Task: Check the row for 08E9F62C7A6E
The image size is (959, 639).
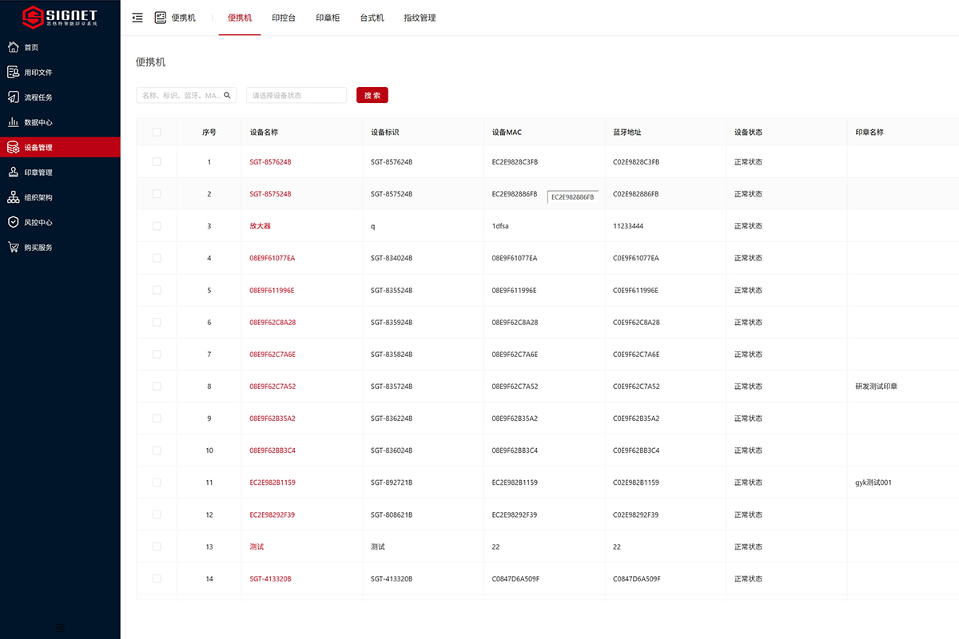Action: click(x=157, y=354)
